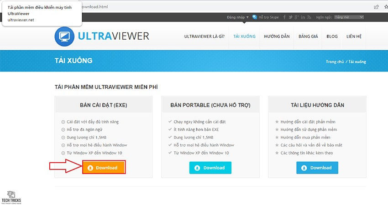
Task: Click 'Hướng dẫn mua phần mềm' text
Action: pyautogui.click(x=305, y=137)
